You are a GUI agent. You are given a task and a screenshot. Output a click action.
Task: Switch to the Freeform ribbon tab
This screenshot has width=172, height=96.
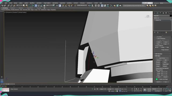tap(13, 8)
